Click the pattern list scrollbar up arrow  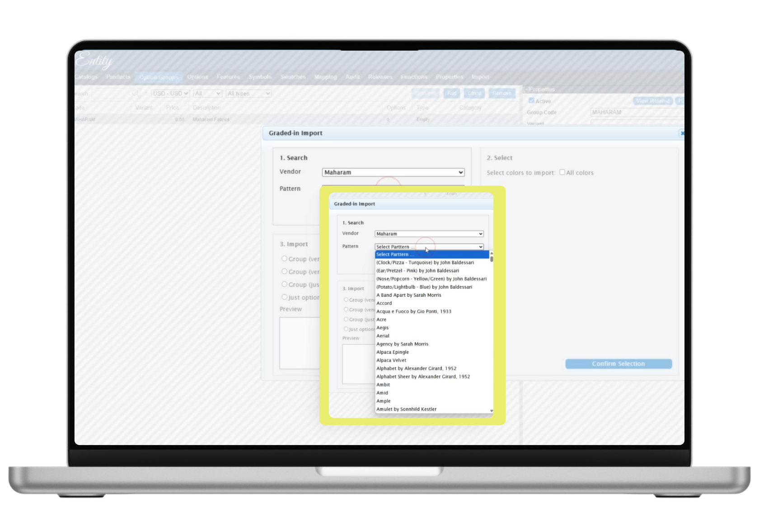pyautogui.click(x=492, y=253)
